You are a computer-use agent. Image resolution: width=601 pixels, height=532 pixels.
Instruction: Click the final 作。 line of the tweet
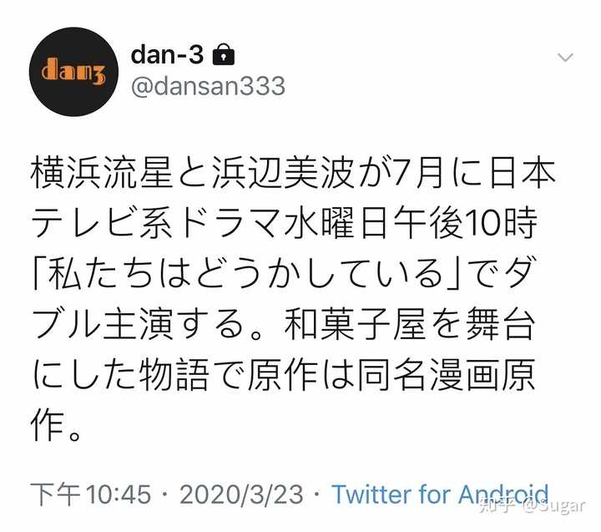pos(56,426)
